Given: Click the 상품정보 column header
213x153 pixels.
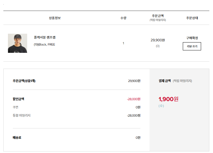Looking at the screenshot, I should 55,18.
